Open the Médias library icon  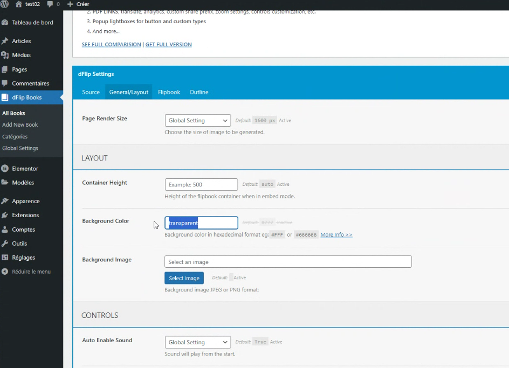[x=5, y=55]
